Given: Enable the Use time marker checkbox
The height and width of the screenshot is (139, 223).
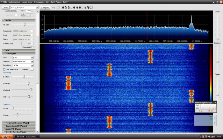Looking at the screenshot, I should 4,69.
